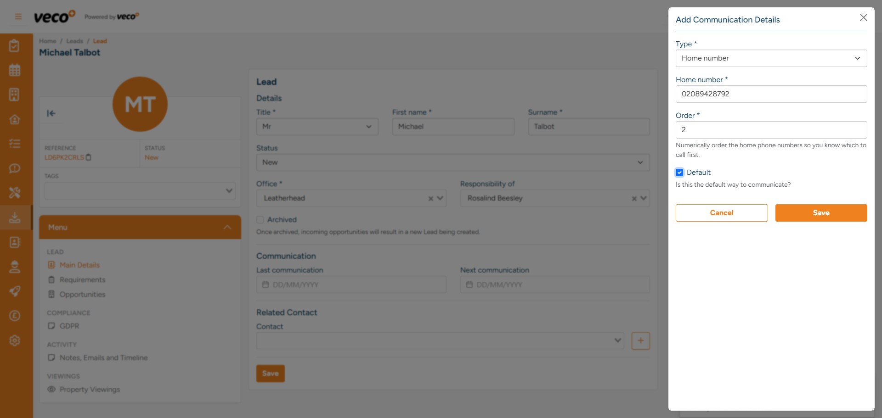This screenshot has height=418, width=882.
Task: Click the Home number input field
Action: coord(771,94)
